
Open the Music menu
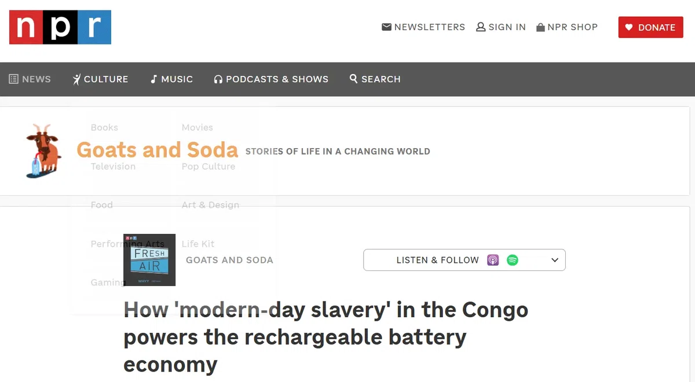[x=171, y=79]
